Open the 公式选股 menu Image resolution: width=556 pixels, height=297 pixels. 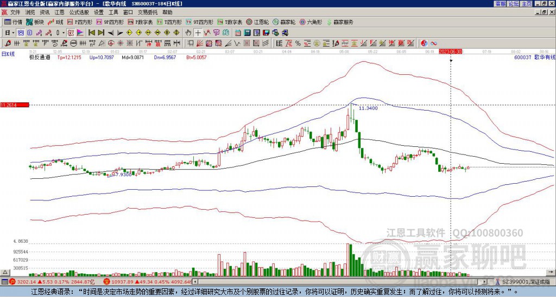[x=79, y=12]
